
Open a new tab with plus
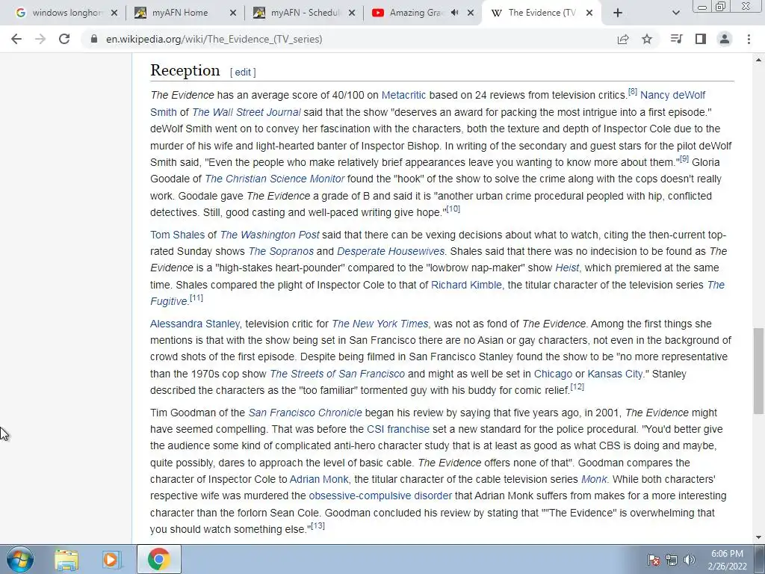(618, 13)
